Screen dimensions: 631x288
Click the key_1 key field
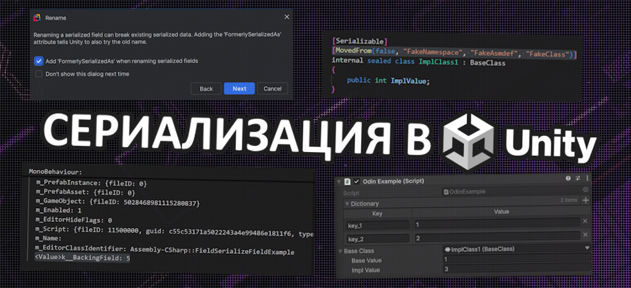(x=377, y=225)
